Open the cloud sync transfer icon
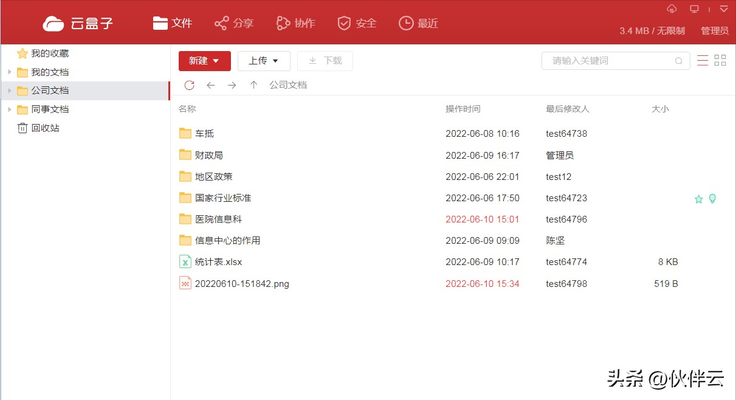The height and width of the screenshot is (400, 736). 672,9
